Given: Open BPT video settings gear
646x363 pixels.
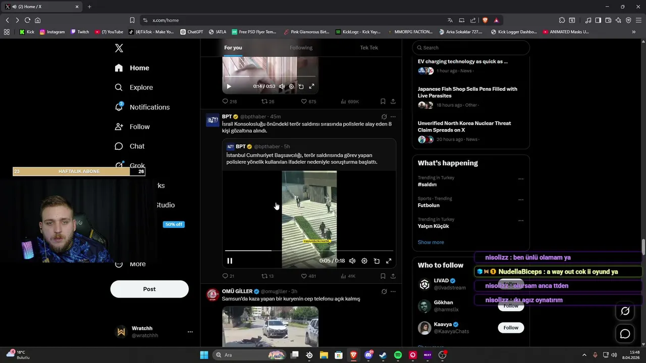Looking at the screenshot, I should [x=364, y=261].
